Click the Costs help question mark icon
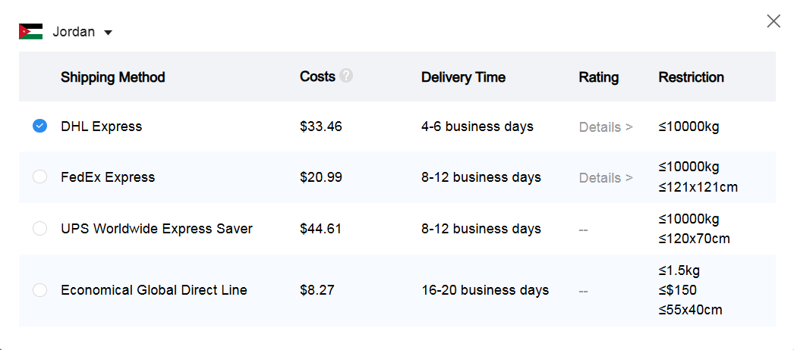 (346, 76)
